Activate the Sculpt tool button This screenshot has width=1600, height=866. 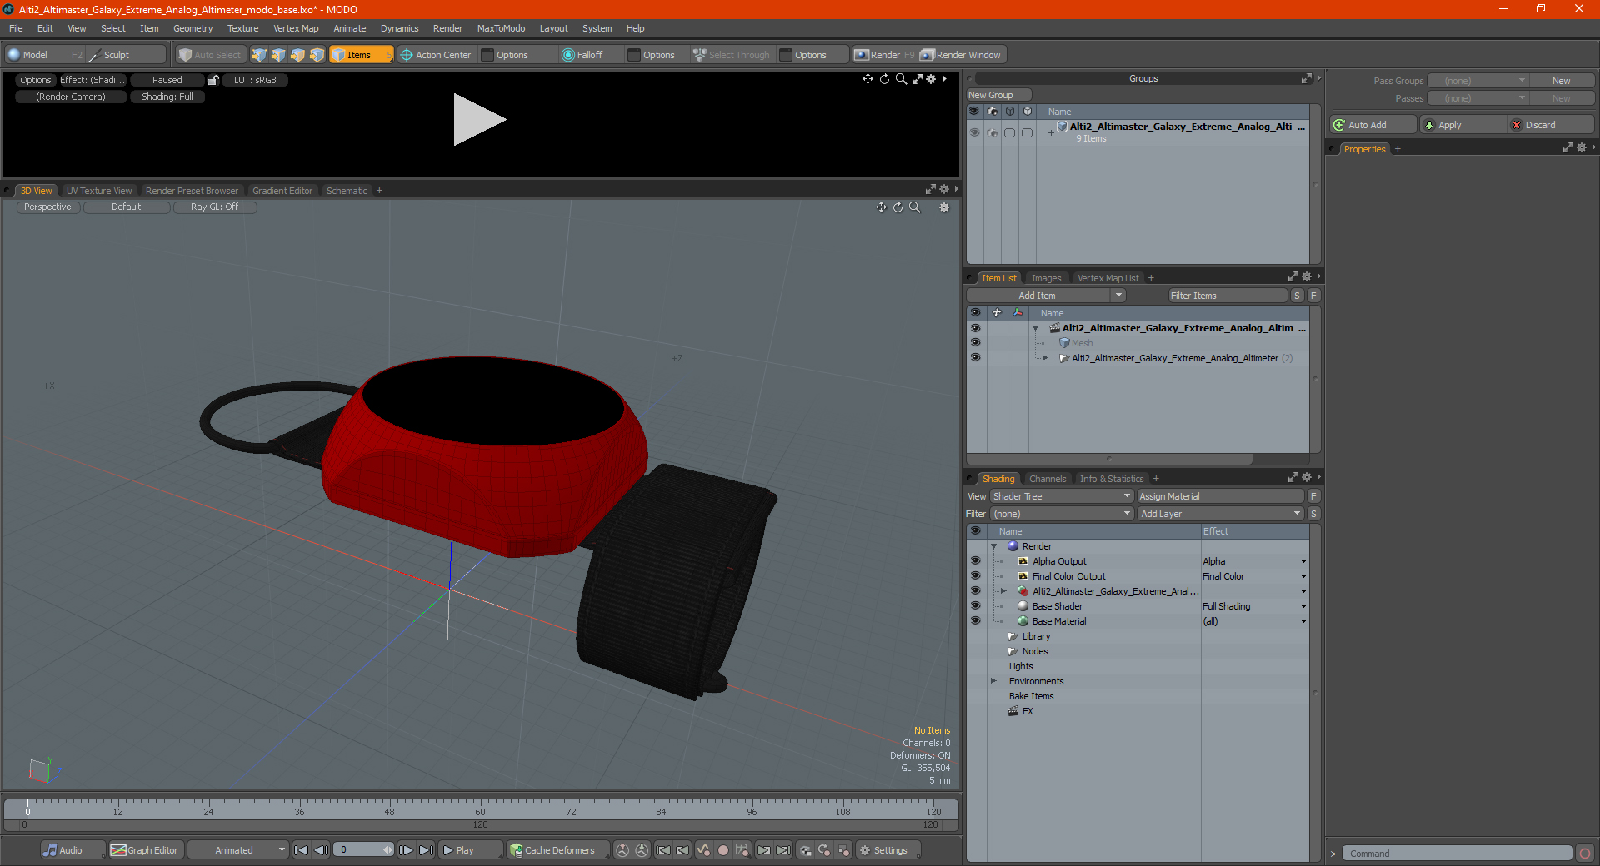[127, 55]
